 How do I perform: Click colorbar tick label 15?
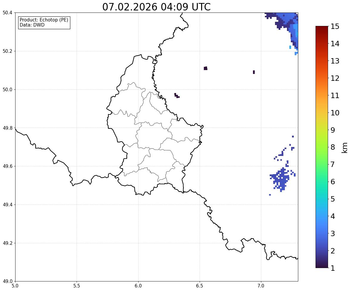click(x=335, y=27)
